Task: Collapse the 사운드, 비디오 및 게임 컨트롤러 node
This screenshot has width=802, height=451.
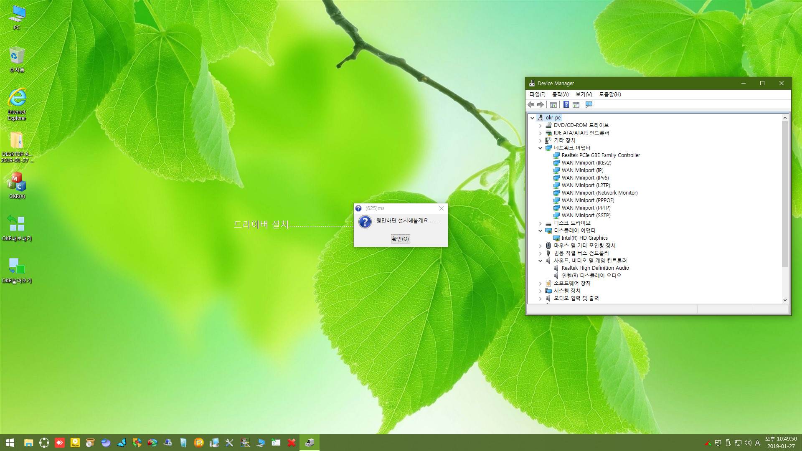Action: [540, 261]
